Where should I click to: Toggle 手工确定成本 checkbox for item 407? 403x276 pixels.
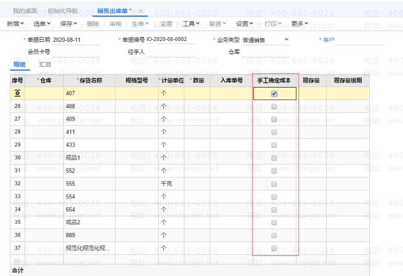pos(274,94)
